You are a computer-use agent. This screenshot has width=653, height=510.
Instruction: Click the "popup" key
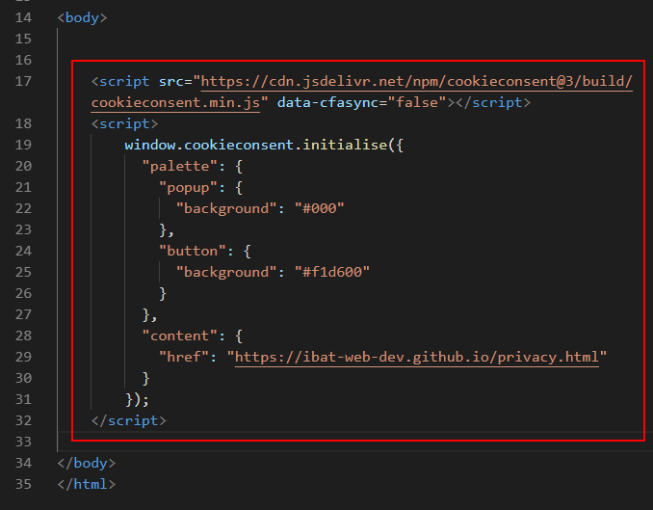point(188,188)
